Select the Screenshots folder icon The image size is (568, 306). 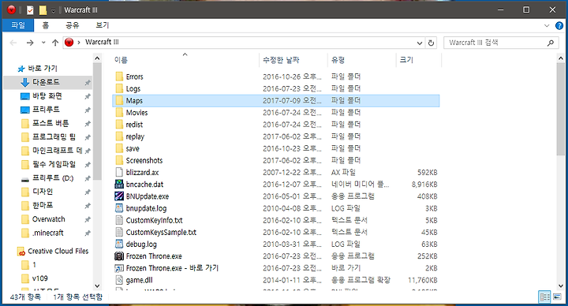[119, 160]
